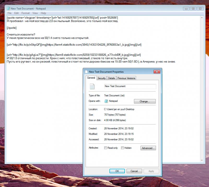Open the File menu in Notepad
This screenshot has width=209, height=187.
point(9,13)
